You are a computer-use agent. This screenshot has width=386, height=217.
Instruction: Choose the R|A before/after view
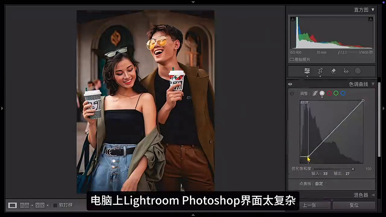[24, 205]
